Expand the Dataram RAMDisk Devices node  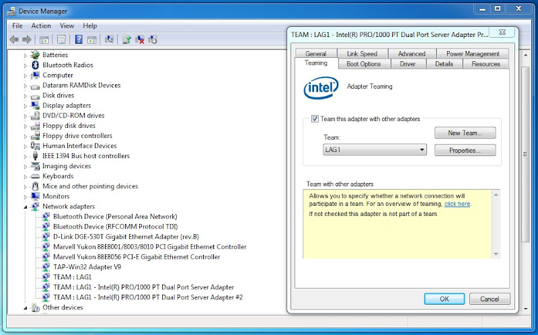pyautogui.click(x=25, y=85)
